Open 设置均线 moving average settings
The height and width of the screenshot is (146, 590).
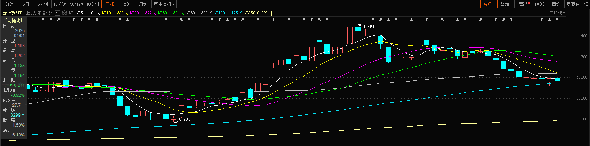click(555, 13)
